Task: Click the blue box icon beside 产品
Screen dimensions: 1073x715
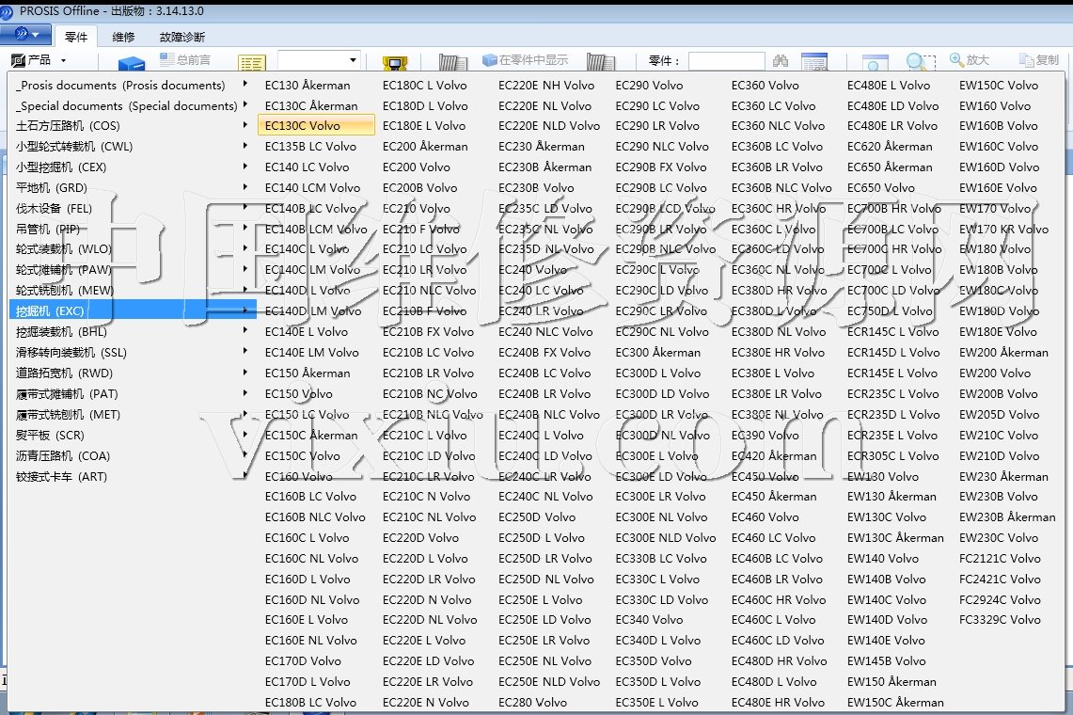Action: 132,64
